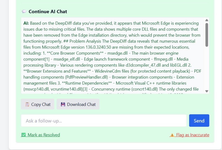Save the conversation with Download Chat
This screenshot has width=222, height=150.
(x=78, y=104)
